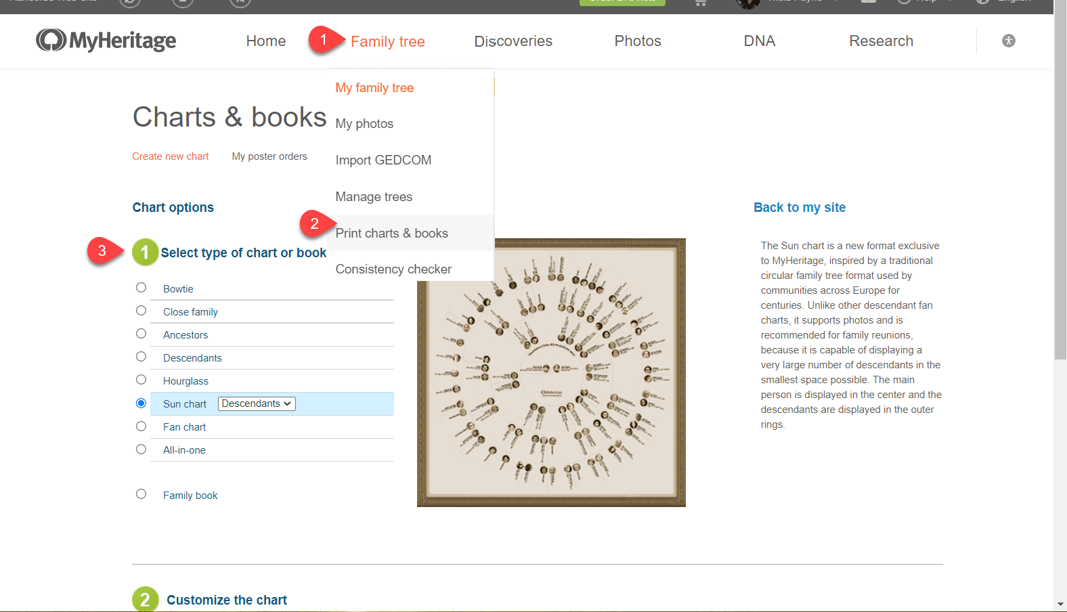The height and width of the screenshot is (612, 1067).
Task: Click the user profile avatar
Action: (x=747, y=3)
